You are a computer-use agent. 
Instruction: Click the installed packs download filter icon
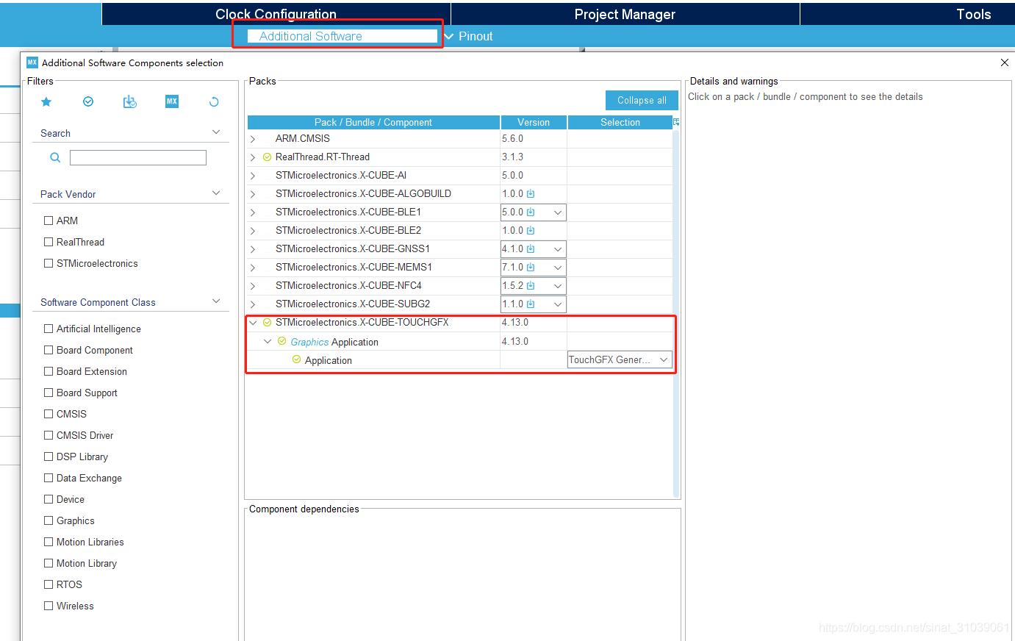click(130, 101)
